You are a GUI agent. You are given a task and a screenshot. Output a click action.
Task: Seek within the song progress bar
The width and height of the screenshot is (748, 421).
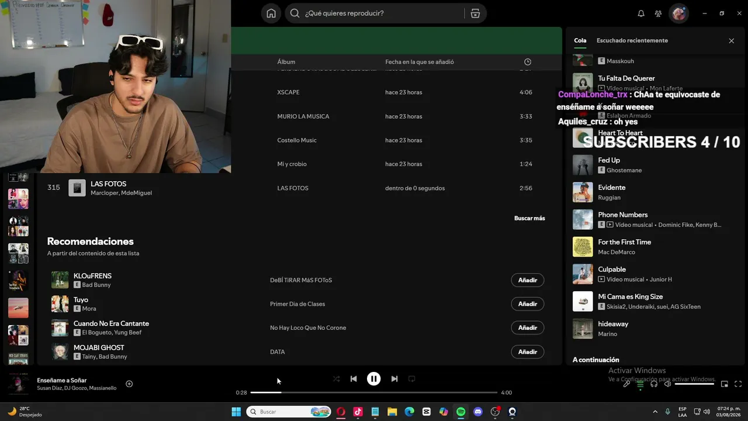(x=373, y=392)
